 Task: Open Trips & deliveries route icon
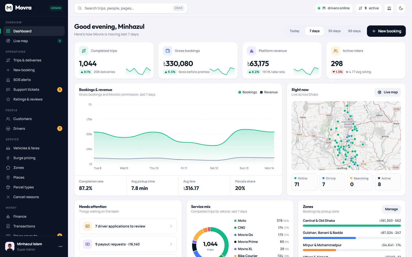click(8, 60)
